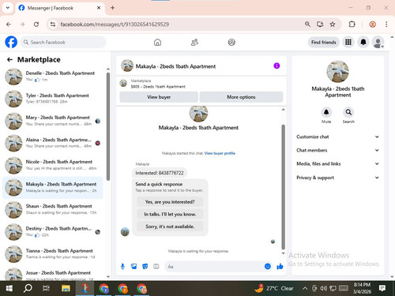
Task: Open Alaina conversation
Action: [x=53, y=143]
